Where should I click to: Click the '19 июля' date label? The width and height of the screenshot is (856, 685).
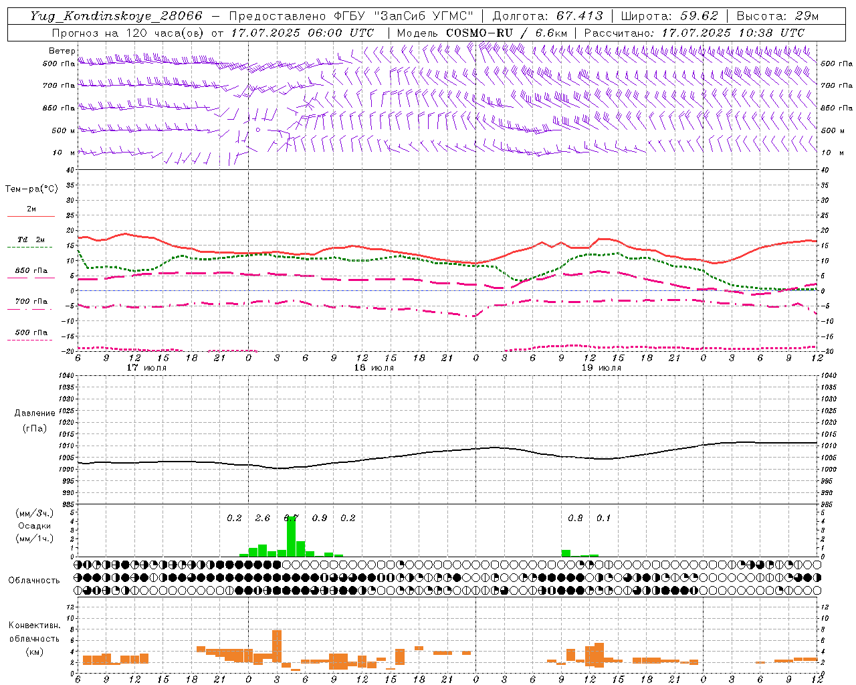point(601,368)
